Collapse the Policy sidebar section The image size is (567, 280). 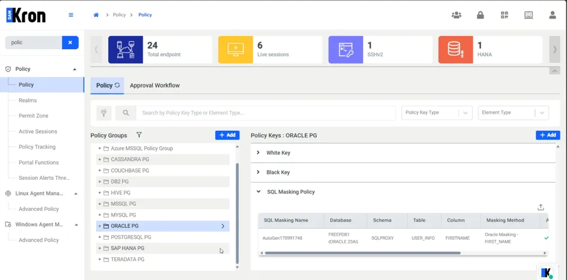pyautogui.click(x=74, y=69)
